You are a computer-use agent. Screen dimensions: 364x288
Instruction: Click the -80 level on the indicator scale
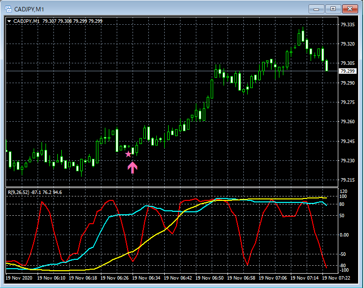tap(344, 266)
